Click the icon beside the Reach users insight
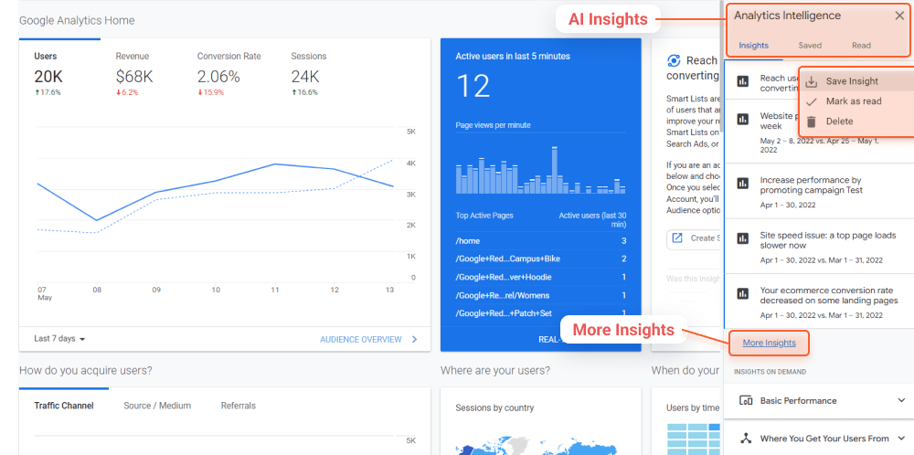 (x=742, y=81)
